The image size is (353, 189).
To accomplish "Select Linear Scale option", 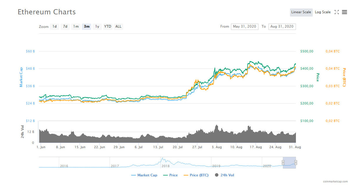I will click(301, 12).
